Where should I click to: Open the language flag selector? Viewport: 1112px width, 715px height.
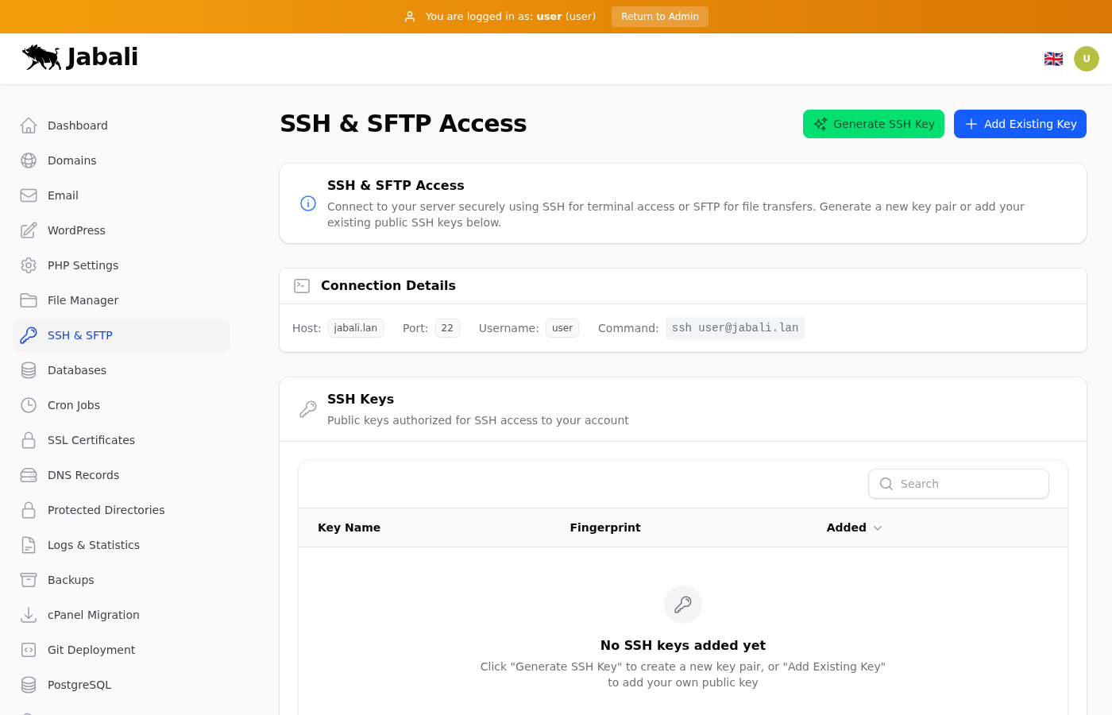pyautogui.click(x=1053, y=59)
